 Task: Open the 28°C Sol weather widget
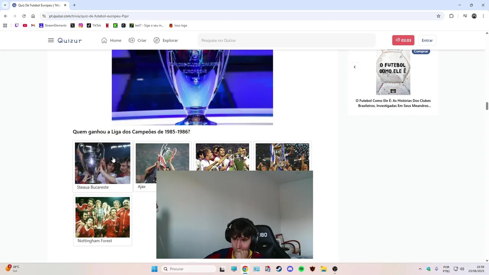click(x=11, y=269)
